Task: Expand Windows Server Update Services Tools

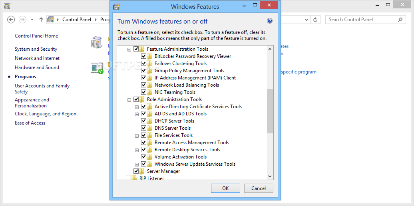Action: click(x=137, y=164)
